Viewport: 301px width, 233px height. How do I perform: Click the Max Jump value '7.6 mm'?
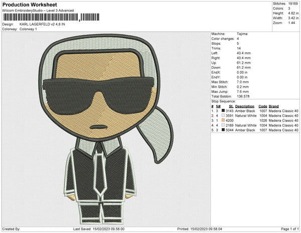(243, 91)
